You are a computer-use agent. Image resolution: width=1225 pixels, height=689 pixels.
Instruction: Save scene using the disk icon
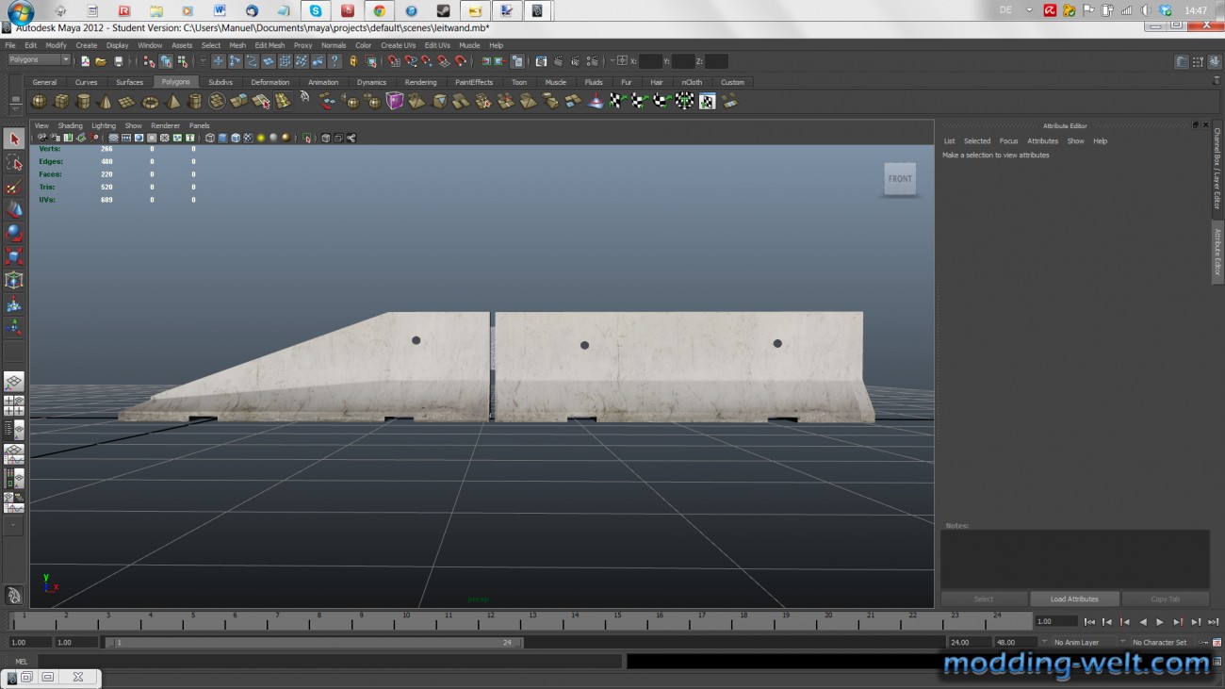coord(118,61)
